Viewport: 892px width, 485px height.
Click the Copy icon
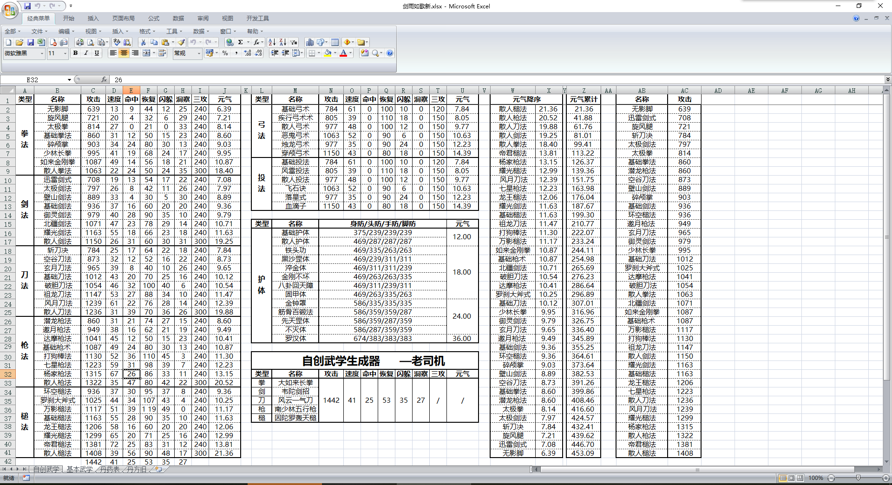[154, 42]
